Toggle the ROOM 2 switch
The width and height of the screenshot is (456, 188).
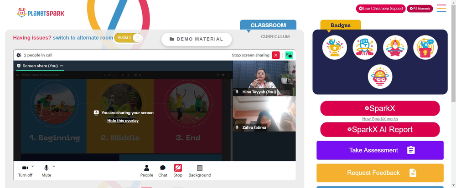click(x=128, y=38)
